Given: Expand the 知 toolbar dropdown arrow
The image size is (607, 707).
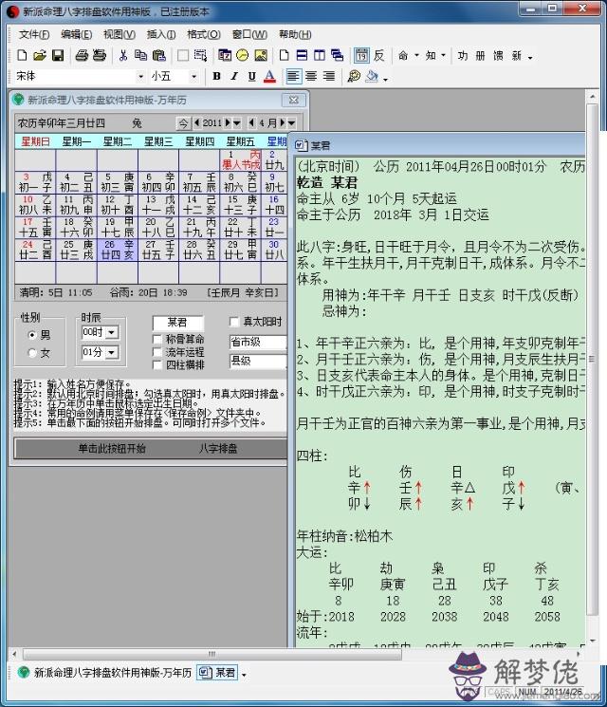Looking at the screenshot, I should tap(444, 55).
